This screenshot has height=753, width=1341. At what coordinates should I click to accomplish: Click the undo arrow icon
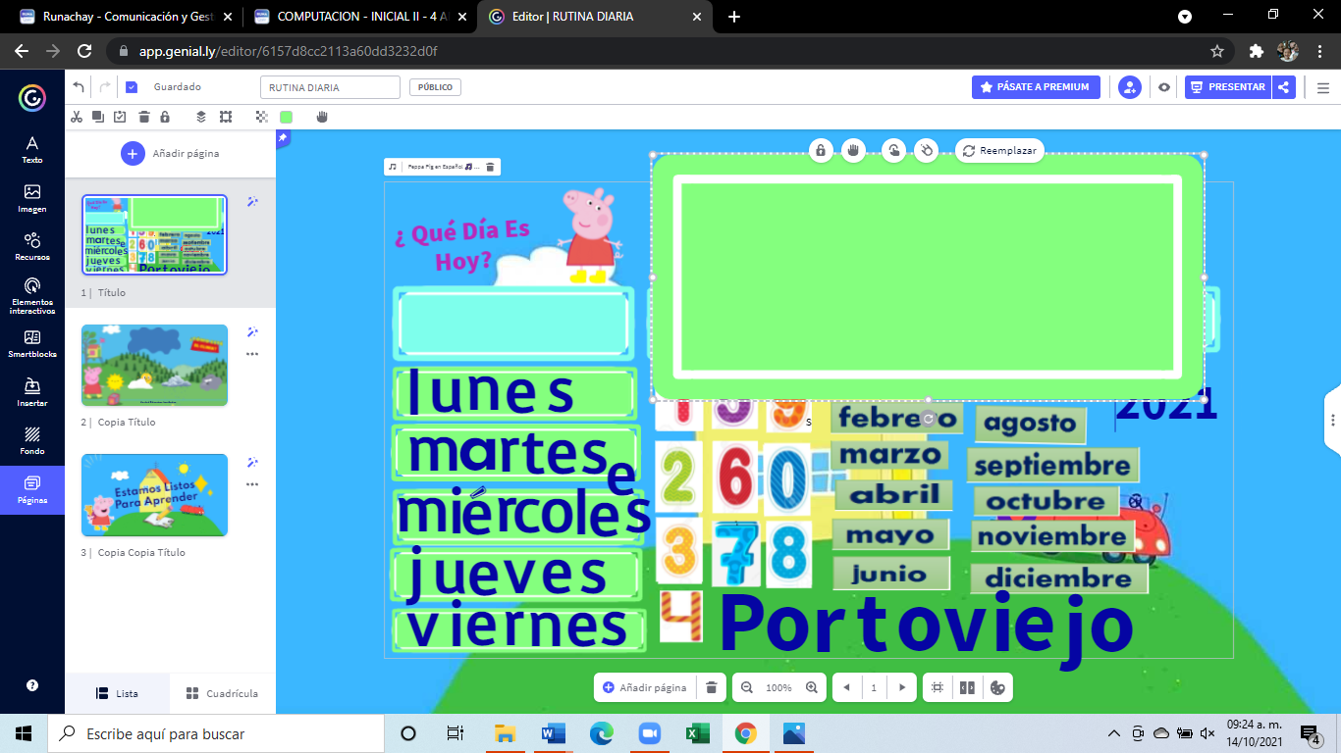point(79,87)
